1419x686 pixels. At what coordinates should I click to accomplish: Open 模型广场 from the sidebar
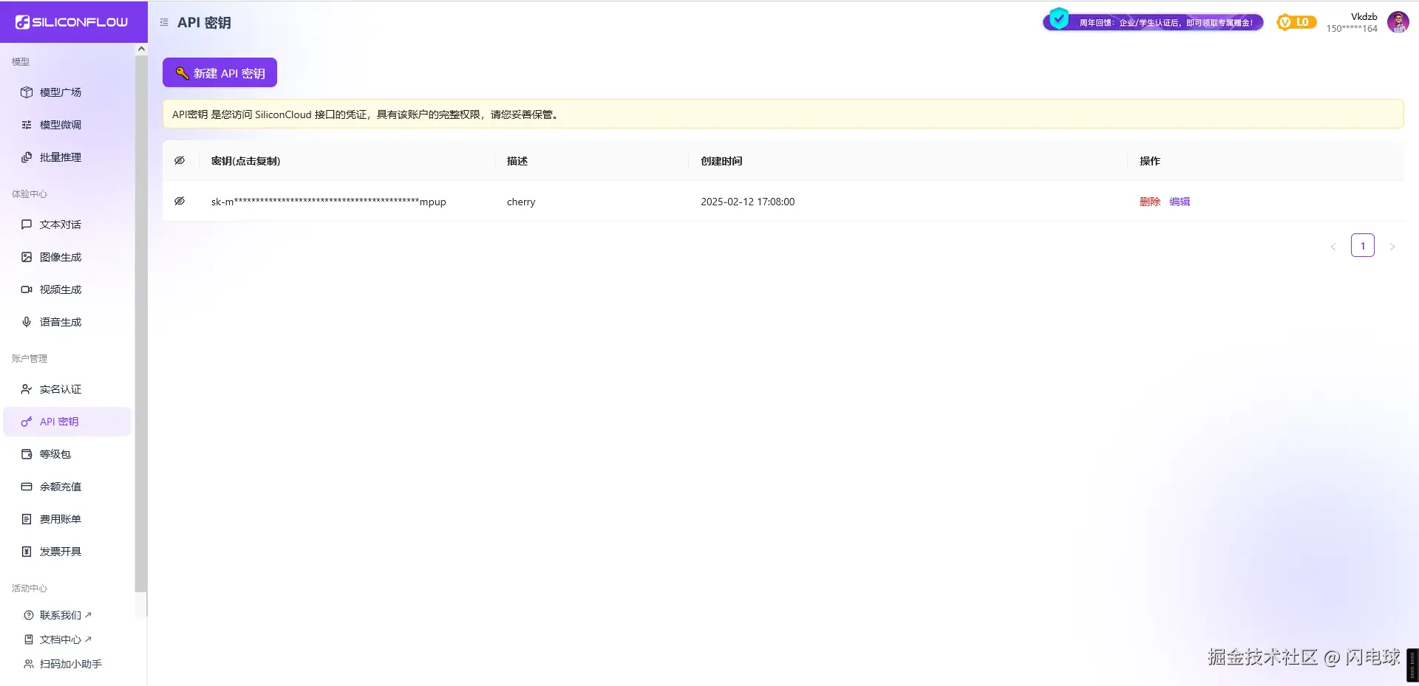(60, 92)
